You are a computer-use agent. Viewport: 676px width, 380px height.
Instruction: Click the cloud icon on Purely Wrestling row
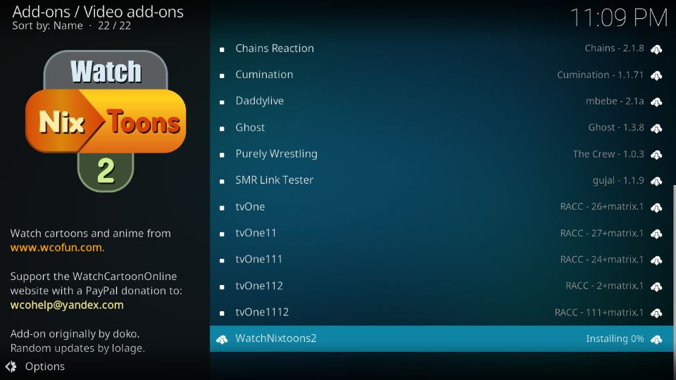656,155
